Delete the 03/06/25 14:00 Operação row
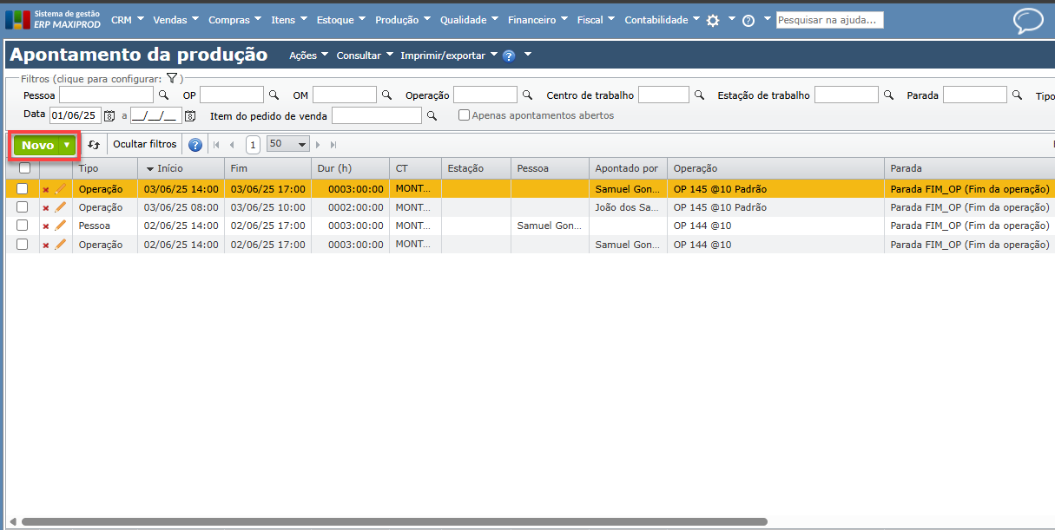The height and width of the screenshot is (530, 1055). [x=46, y=189]
